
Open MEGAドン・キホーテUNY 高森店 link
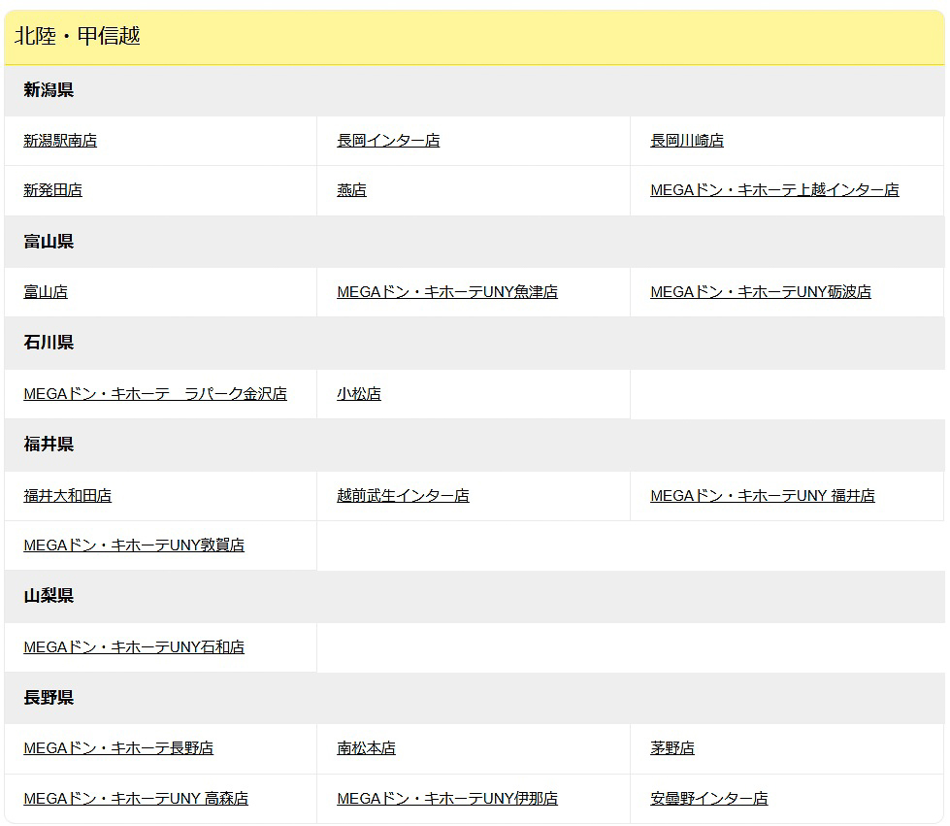(x=136, y=799)
